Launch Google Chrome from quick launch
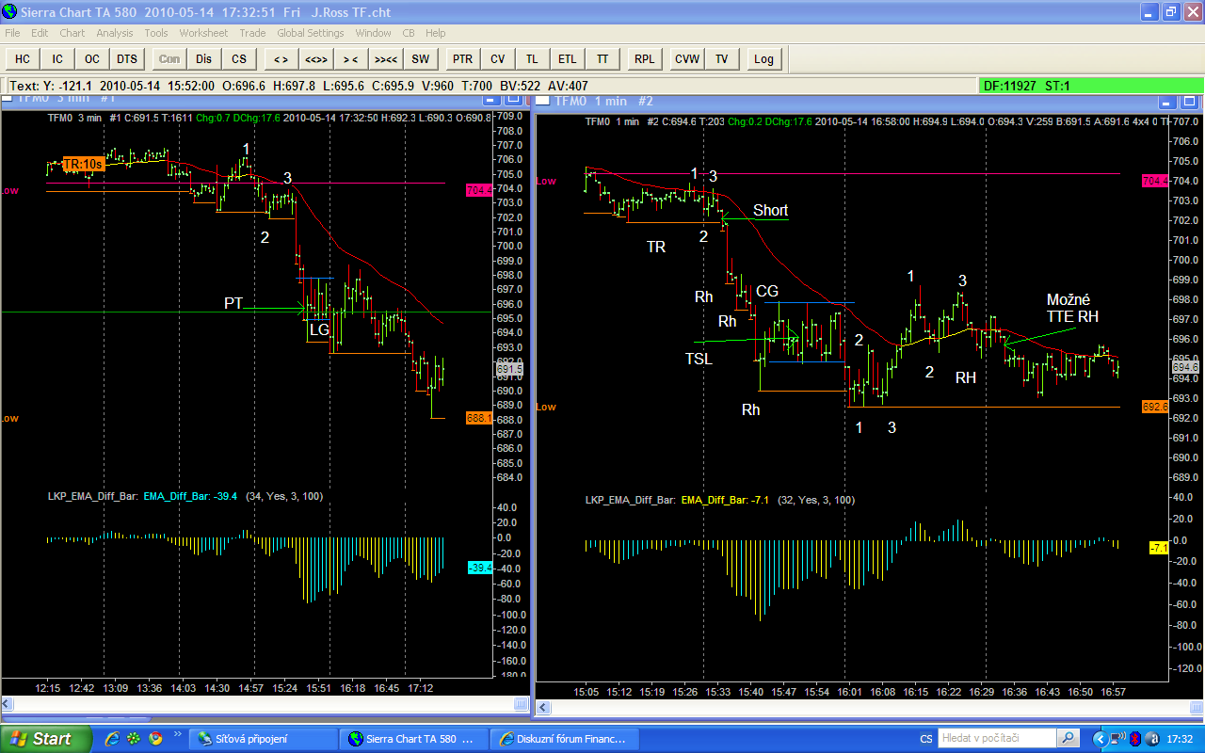The width and height of the screenshot is (1205, 753). point(155,739)
